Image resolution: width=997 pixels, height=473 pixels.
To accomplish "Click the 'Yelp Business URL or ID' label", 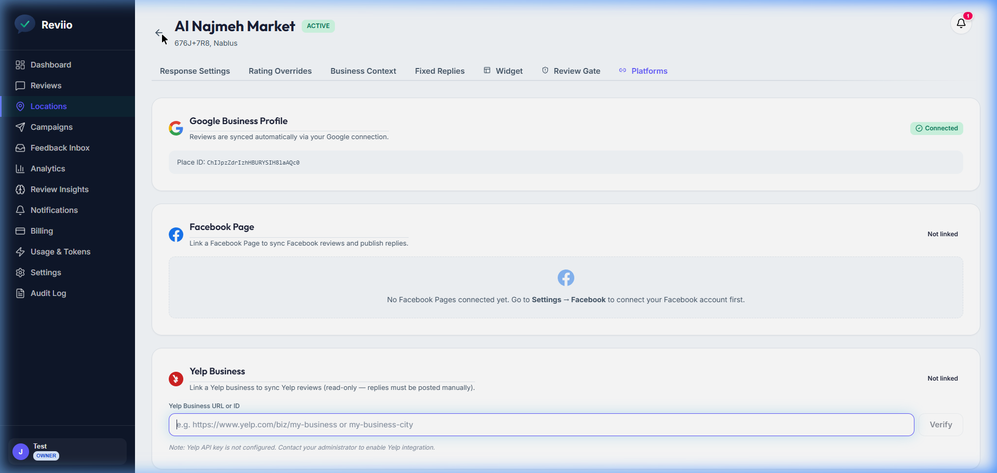I will [204, 406].
